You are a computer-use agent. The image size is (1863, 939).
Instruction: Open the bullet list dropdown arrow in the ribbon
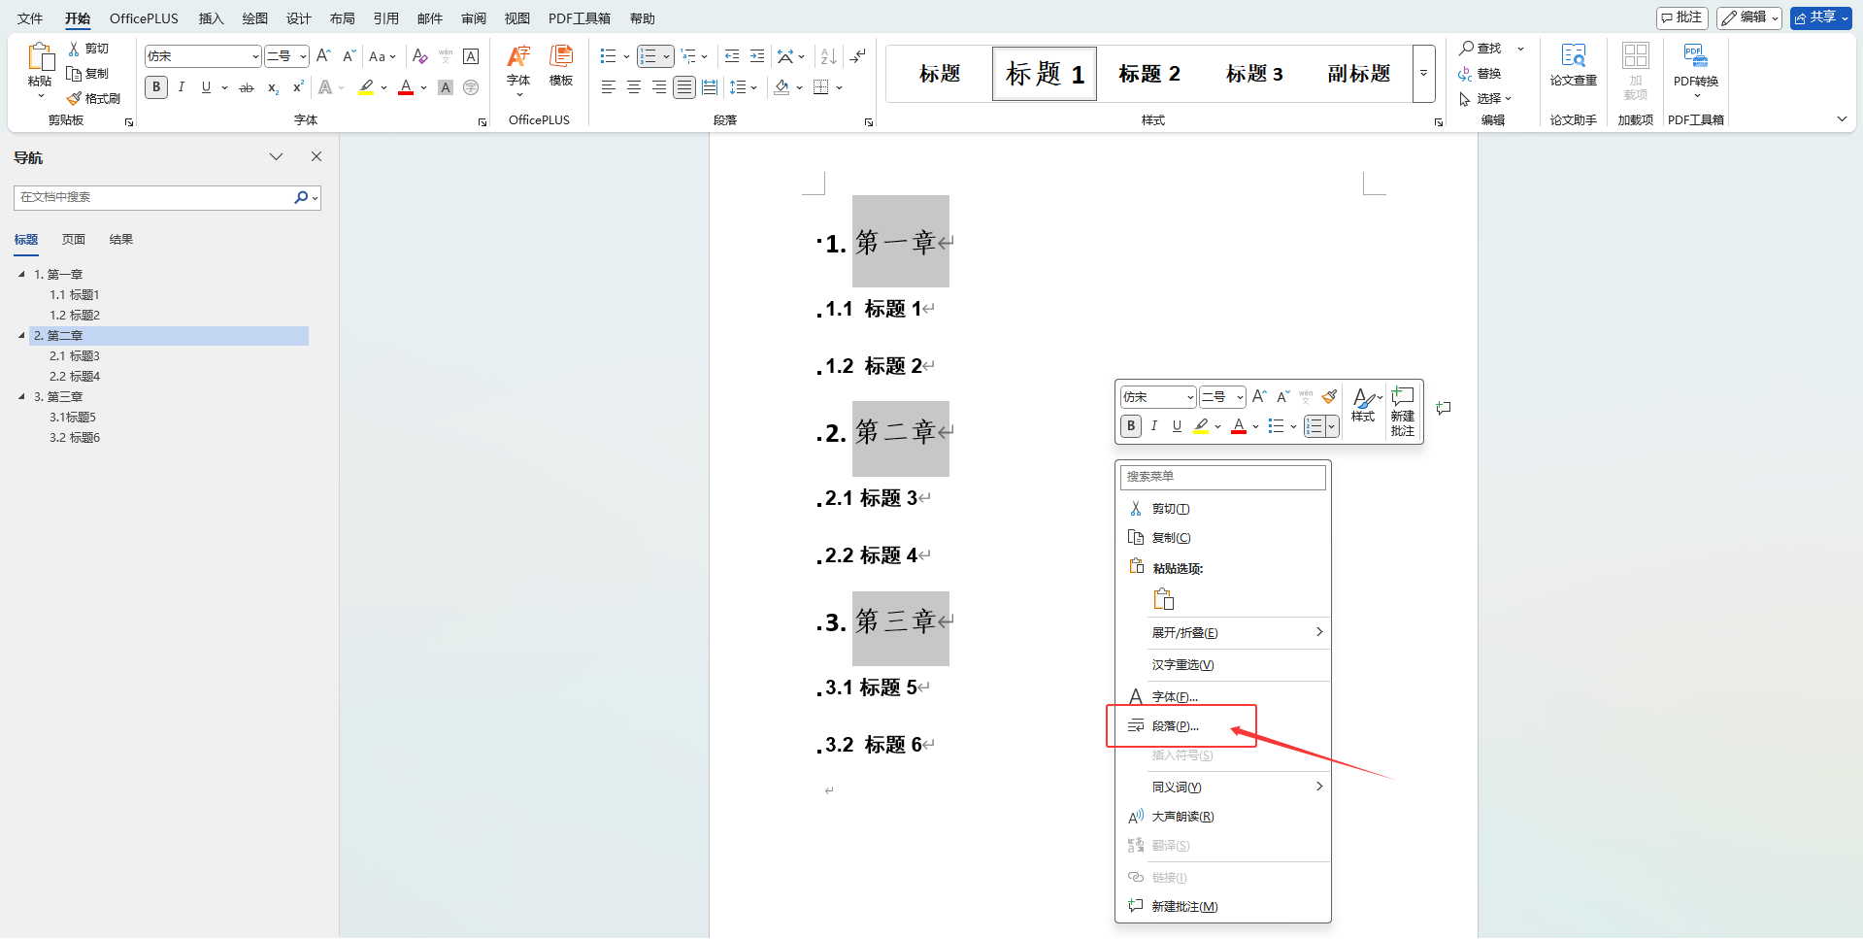(x=626, y=56)
